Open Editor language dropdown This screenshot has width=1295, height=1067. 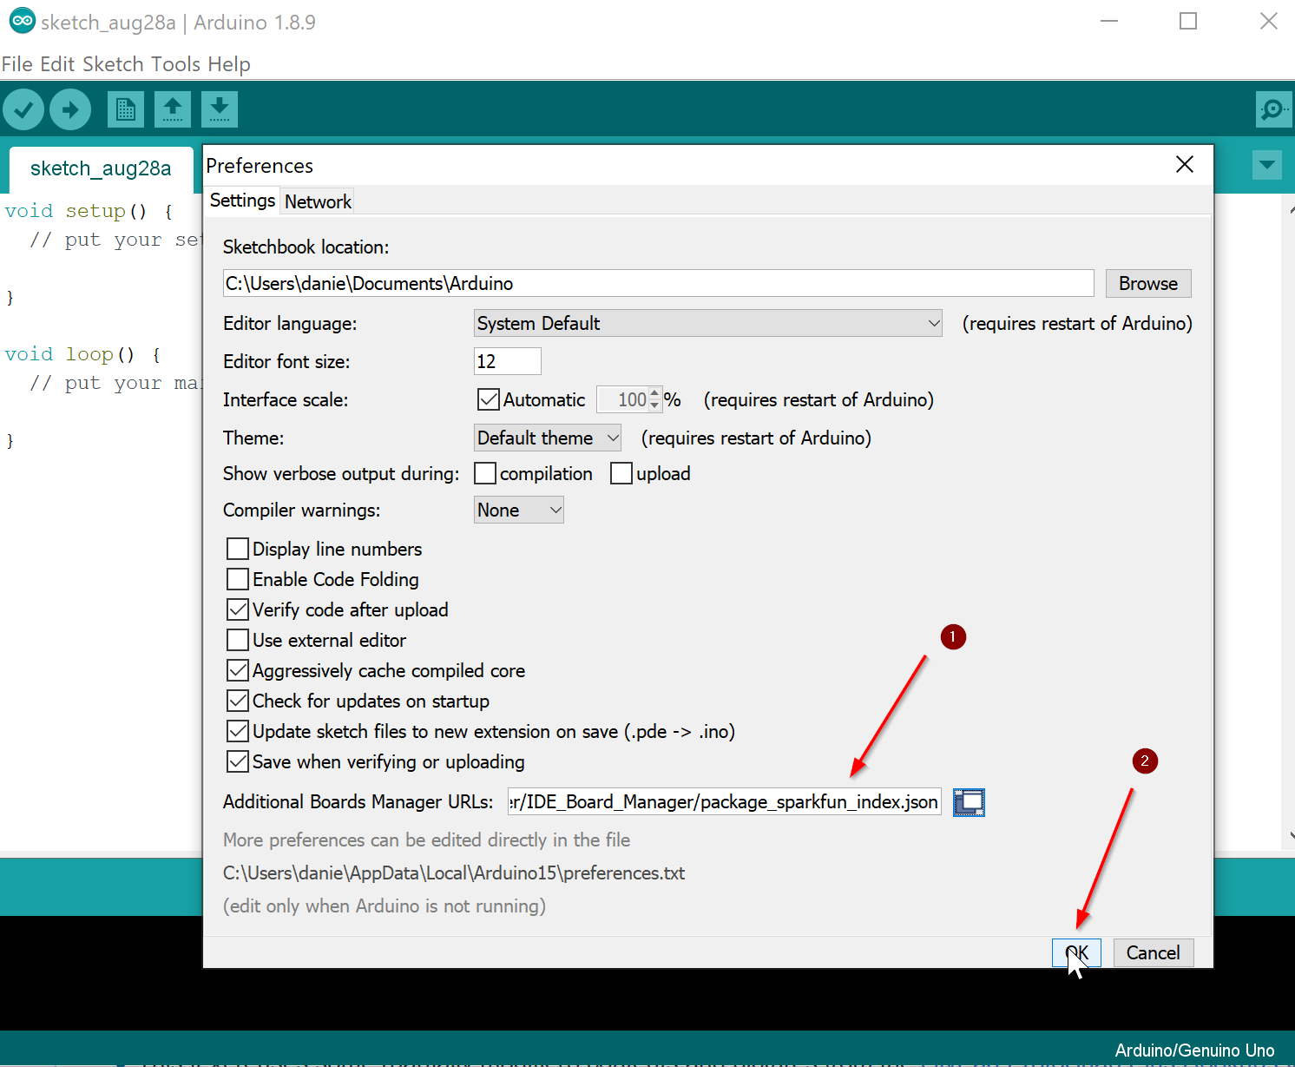[x=708, y=323]
